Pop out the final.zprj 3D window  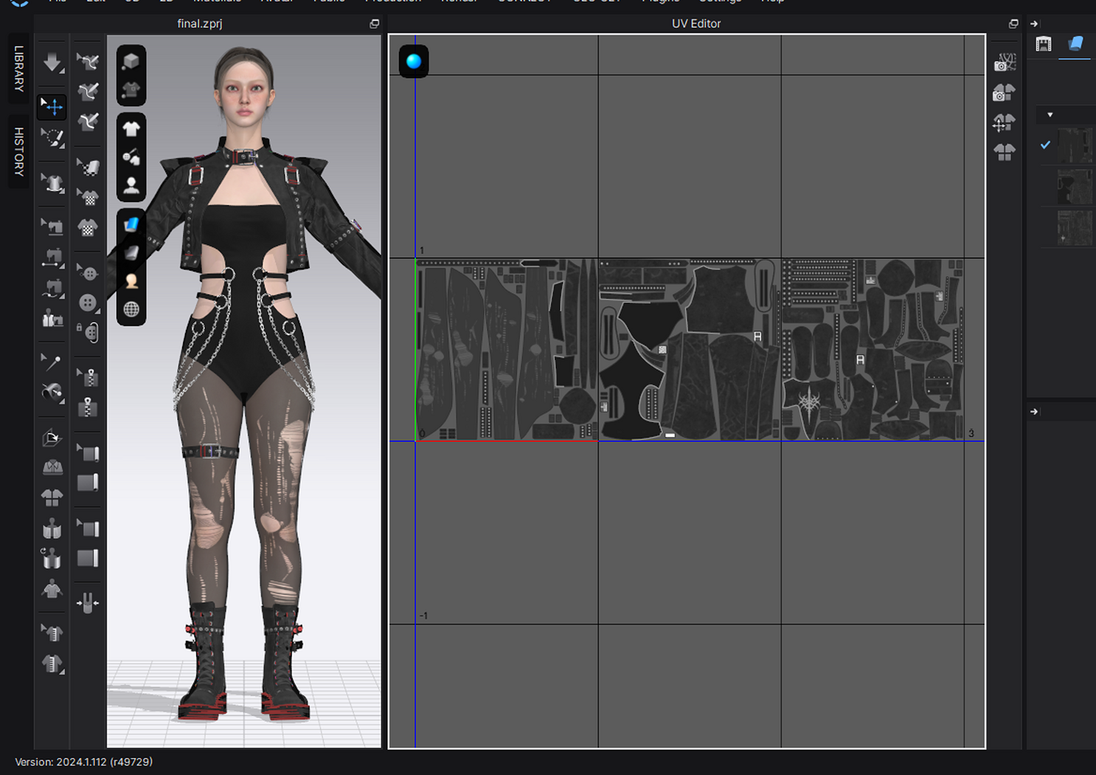(x=375, y=24)
